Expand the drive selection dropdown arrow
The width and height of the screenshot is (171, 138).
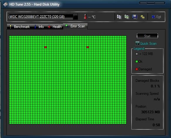tap(75, 17)
